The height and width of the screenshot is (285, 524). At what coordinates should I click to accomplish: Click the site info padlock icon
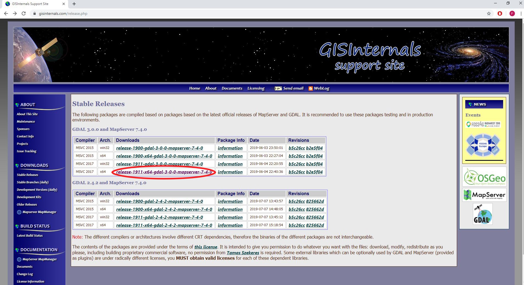35,13
